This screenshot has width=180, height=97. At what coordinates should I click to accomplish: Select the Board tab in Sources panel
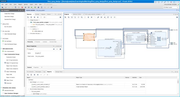point(49,14)
